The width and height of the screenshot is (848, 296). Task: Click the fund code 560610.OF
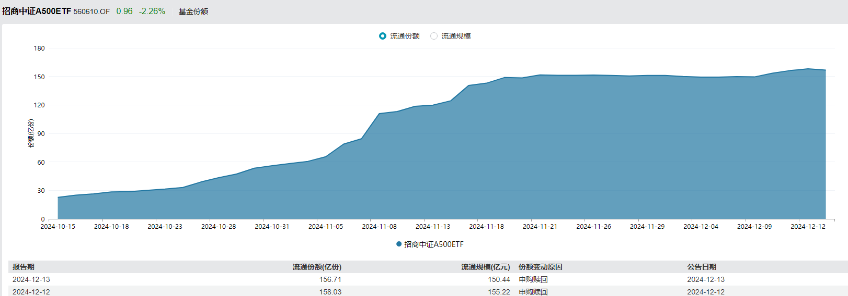91,11
